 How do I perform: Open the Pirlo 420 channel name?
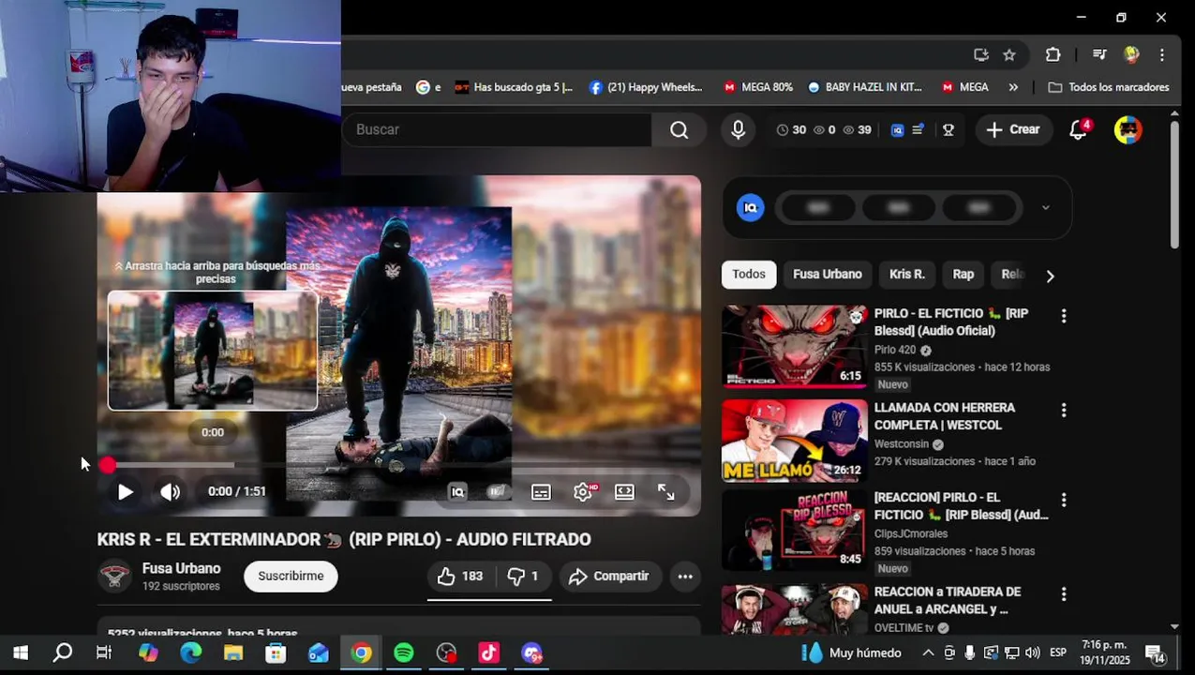[x=895, y=350]
